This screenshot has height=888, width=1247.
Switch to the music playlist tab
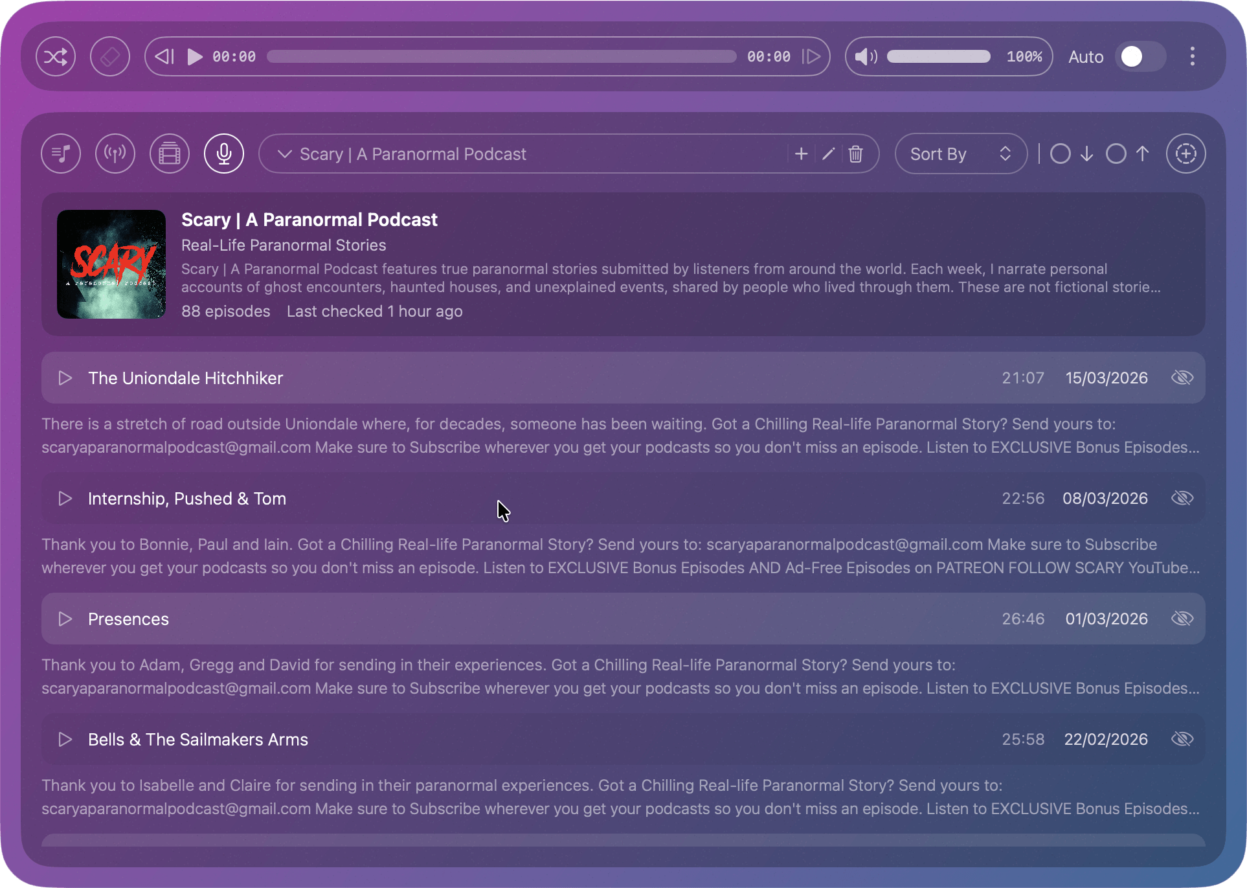pos(61,154)
